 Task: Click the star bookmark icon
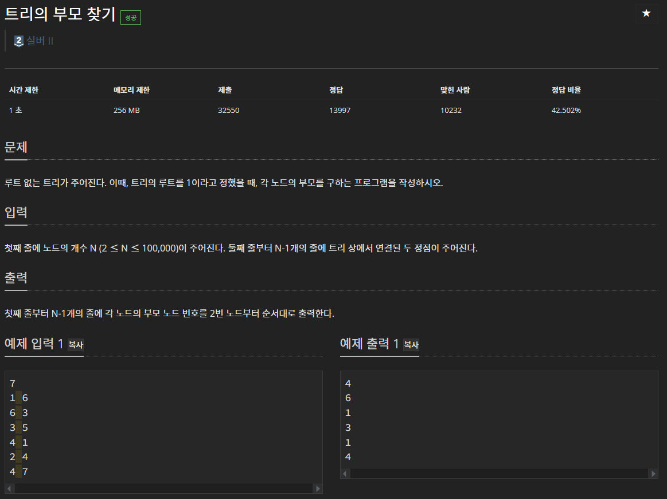[x=647, y=13]
